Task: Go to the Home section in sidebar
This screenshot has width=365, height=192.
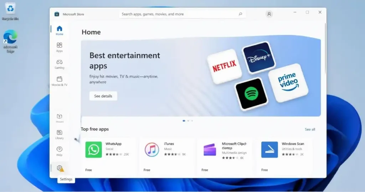Action: tap(60, 30)
